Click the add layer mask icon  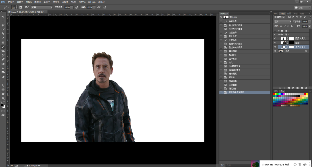tap(289, 88)
